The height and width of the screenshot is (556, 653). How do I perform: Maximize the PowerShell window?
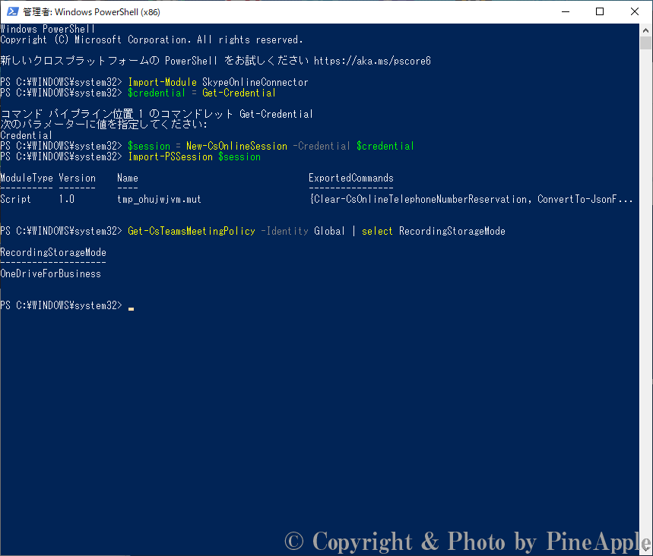600,12
